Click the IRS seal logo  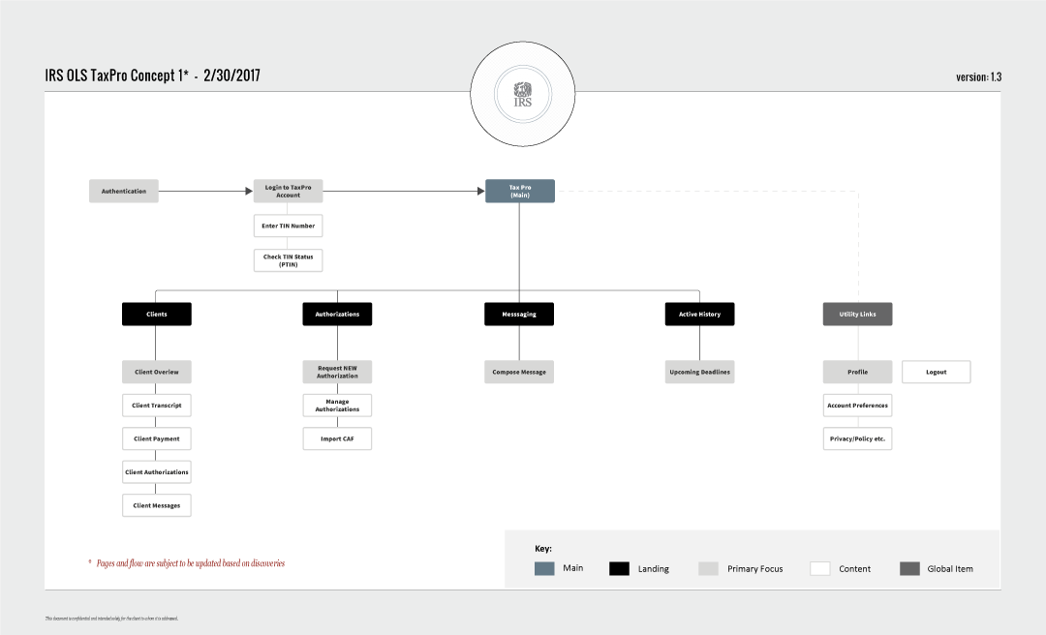tap(522, 94)
